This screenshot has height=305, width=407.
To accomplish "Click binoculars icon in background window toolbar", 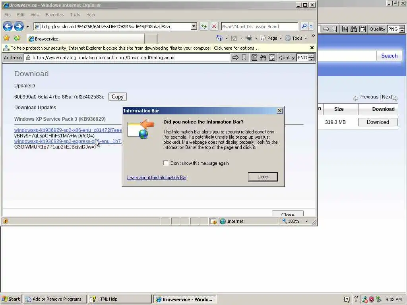I will 353,29.
